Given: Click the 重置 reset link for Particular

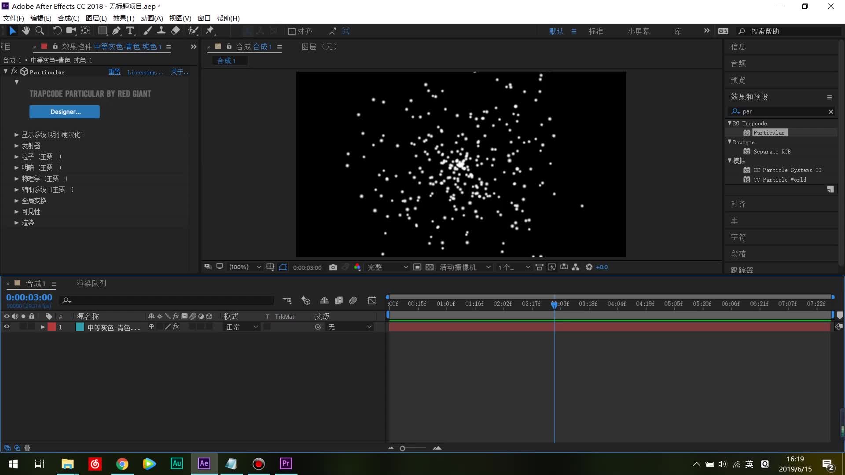Looking at the screenshot, I should click(x=114, y=72).
